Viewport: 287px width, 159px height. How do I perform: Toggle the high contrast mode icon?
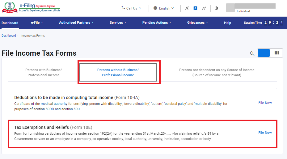[x=216, y=8]
